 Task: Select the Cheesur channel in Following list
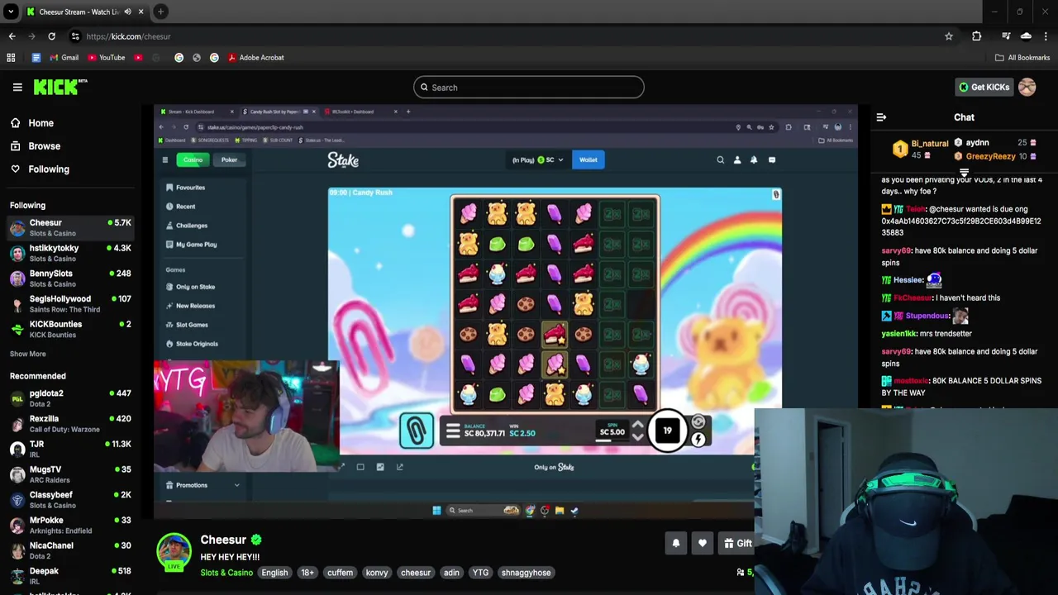[70, 227]
